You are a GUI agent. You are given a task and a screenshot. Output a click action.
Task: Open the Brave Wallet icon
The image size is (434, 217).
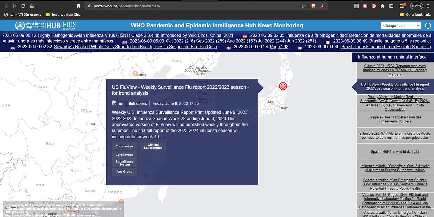pyautogui.click(x=403, y=6)
